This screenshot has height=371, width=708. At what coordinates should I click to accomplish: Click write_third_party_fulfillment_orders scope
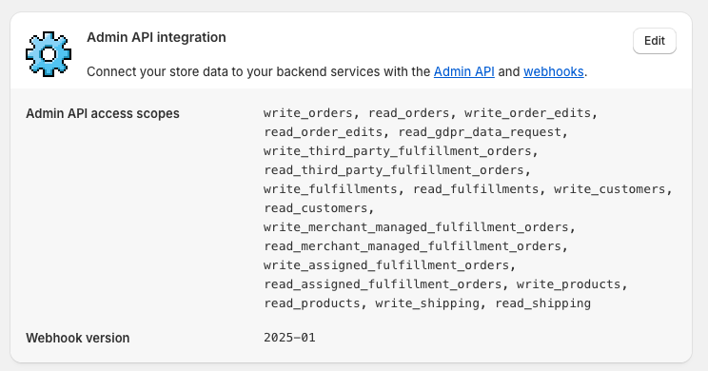pyautogui.click(x=398, y=150)
